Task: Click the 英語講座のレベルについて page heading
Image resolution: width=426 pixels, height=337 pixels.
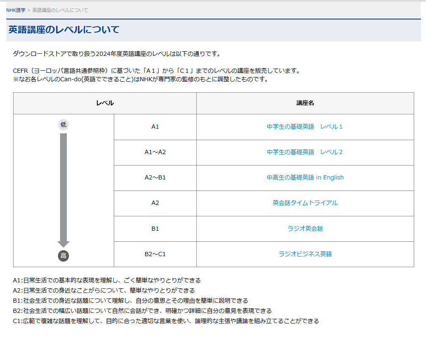Action: (64, 30)
